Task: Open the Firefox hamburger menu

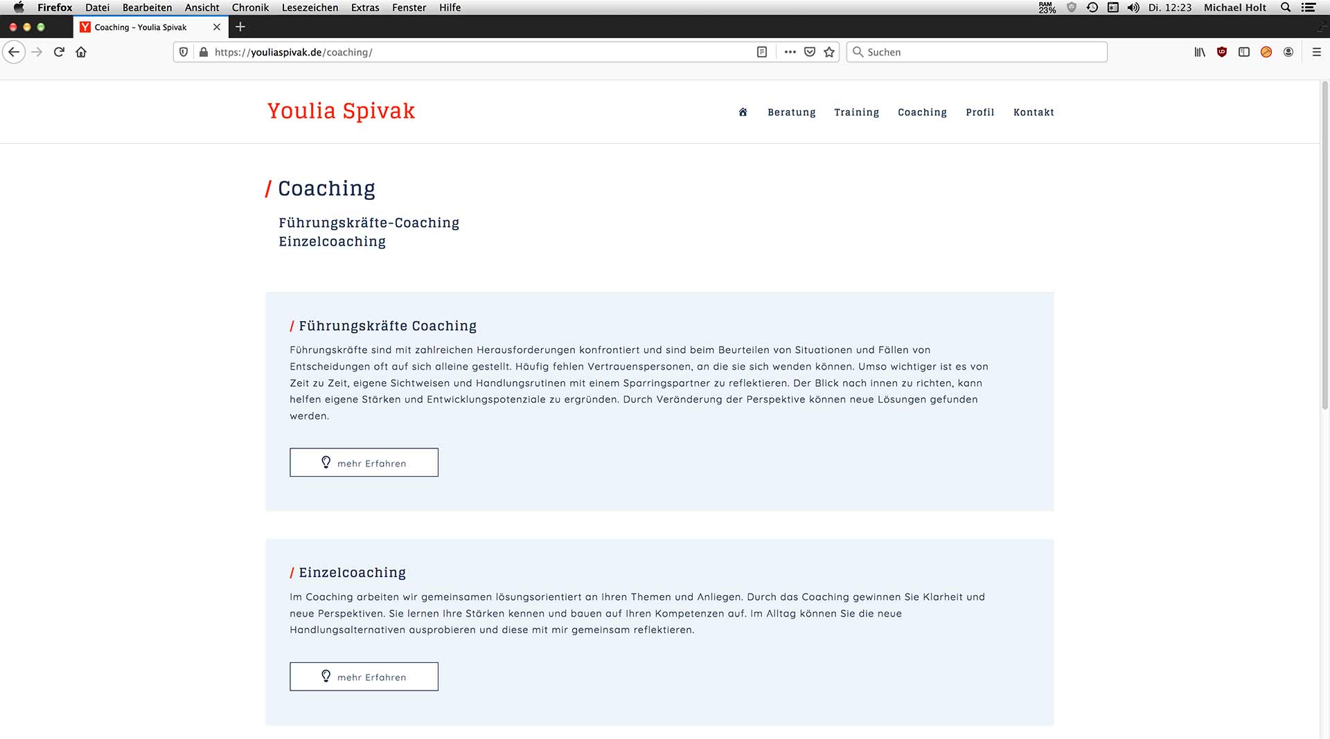Action: coord(1317,52)
